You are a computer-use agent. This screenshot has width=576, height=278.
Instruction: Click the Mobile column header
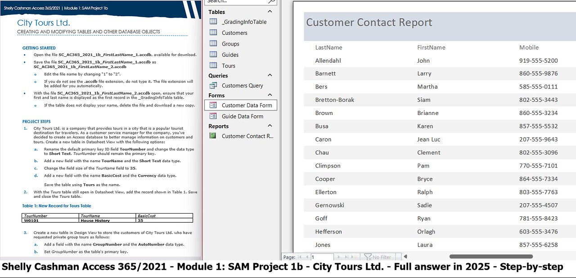point(529,47)
